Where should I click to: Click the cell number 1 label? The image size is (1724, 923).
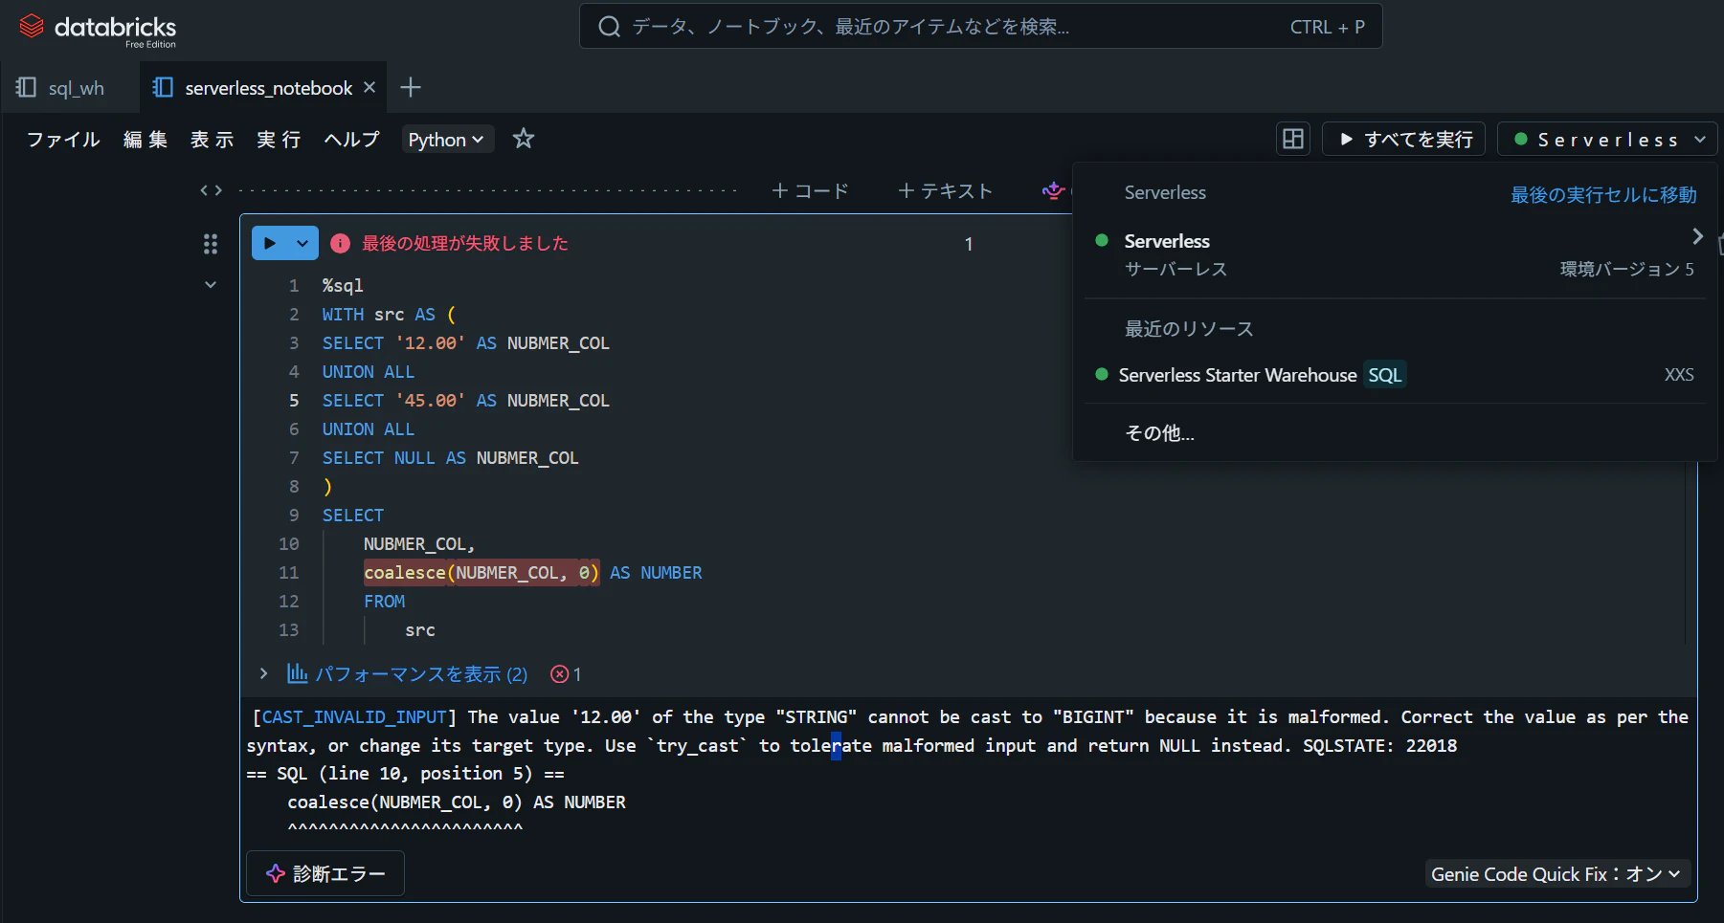click(969, 243)
